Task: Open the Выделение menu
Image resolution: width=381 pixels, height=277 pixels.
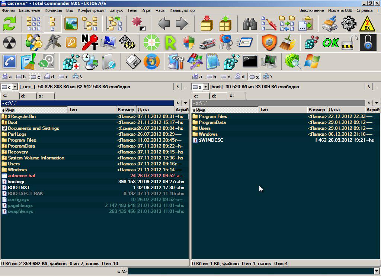Action: point(30,10)
